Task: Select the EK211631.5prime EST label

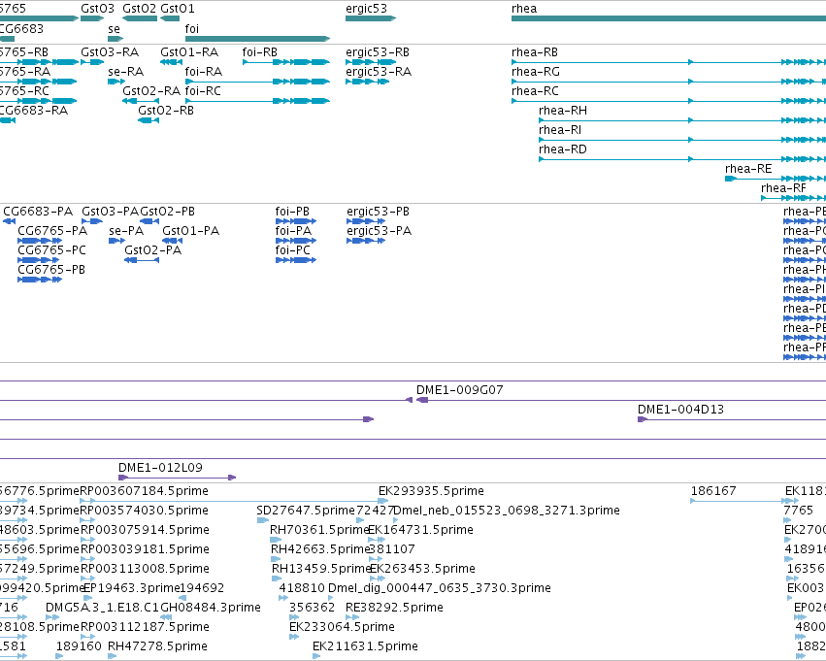Action: [365, 646]
